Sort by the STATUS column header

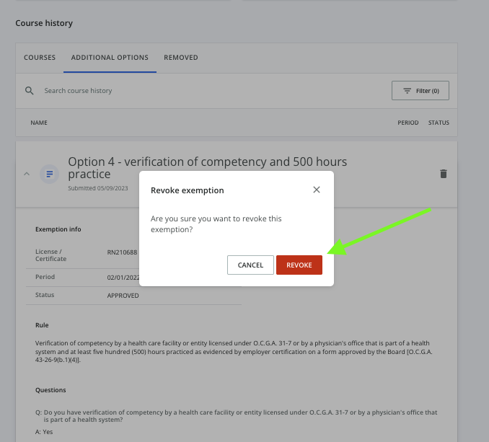(439, 123)
